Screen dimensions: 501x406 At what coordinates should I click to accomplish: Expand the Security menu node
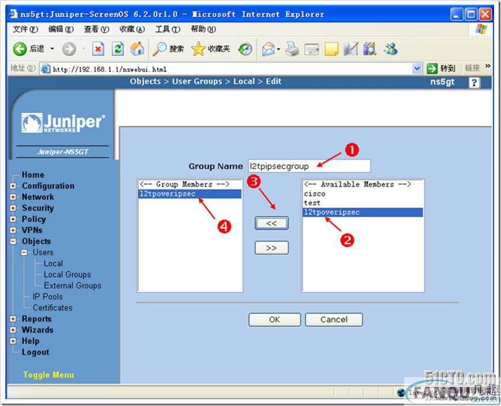pyautogui.click(x=13, y=208)
